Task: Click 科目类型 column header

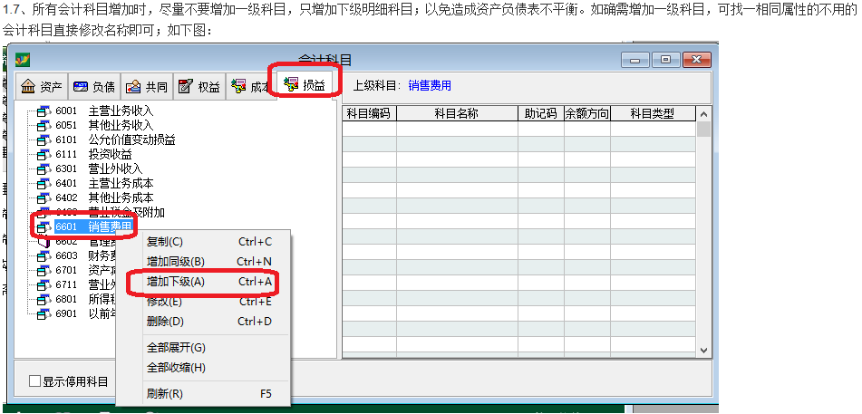Action: [653, 114]
